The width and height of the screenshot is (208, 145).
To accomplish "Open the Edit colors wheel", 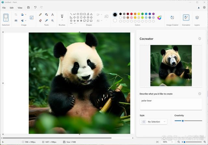I will tap(160, 18).
